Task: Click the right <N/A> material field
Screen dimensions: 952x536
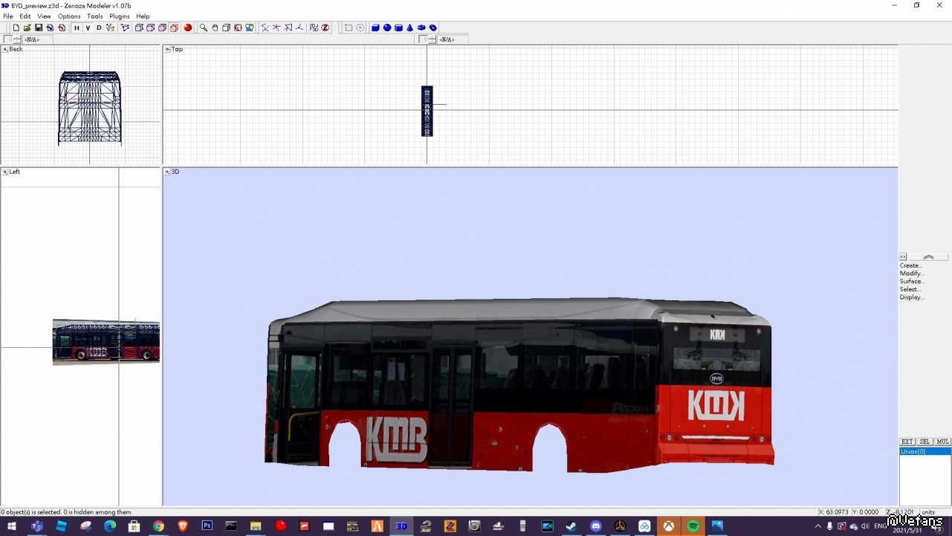Action: point(452,39)
